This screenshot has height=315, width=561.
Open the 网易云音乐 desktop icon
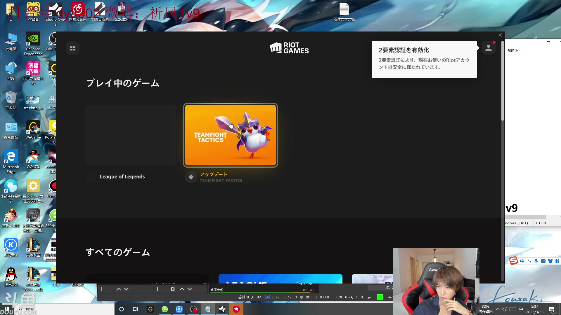point(78,12)
